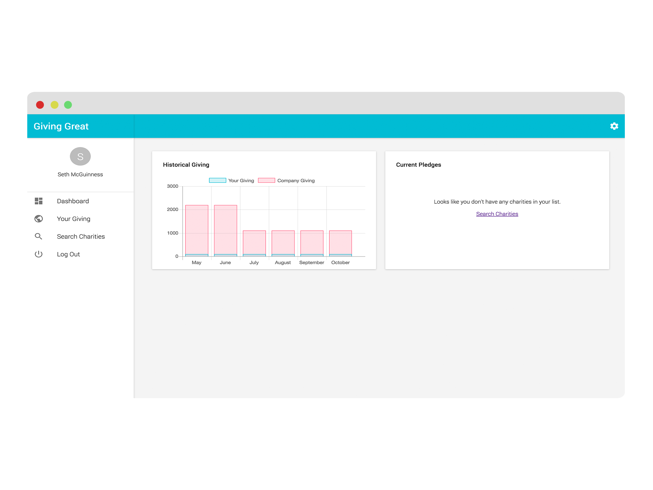Click the Seth McGuinness user name
653x490 pixels.
point(80,174)
